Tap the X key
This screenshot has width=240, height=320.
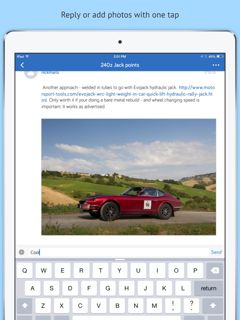click(61, 306)
